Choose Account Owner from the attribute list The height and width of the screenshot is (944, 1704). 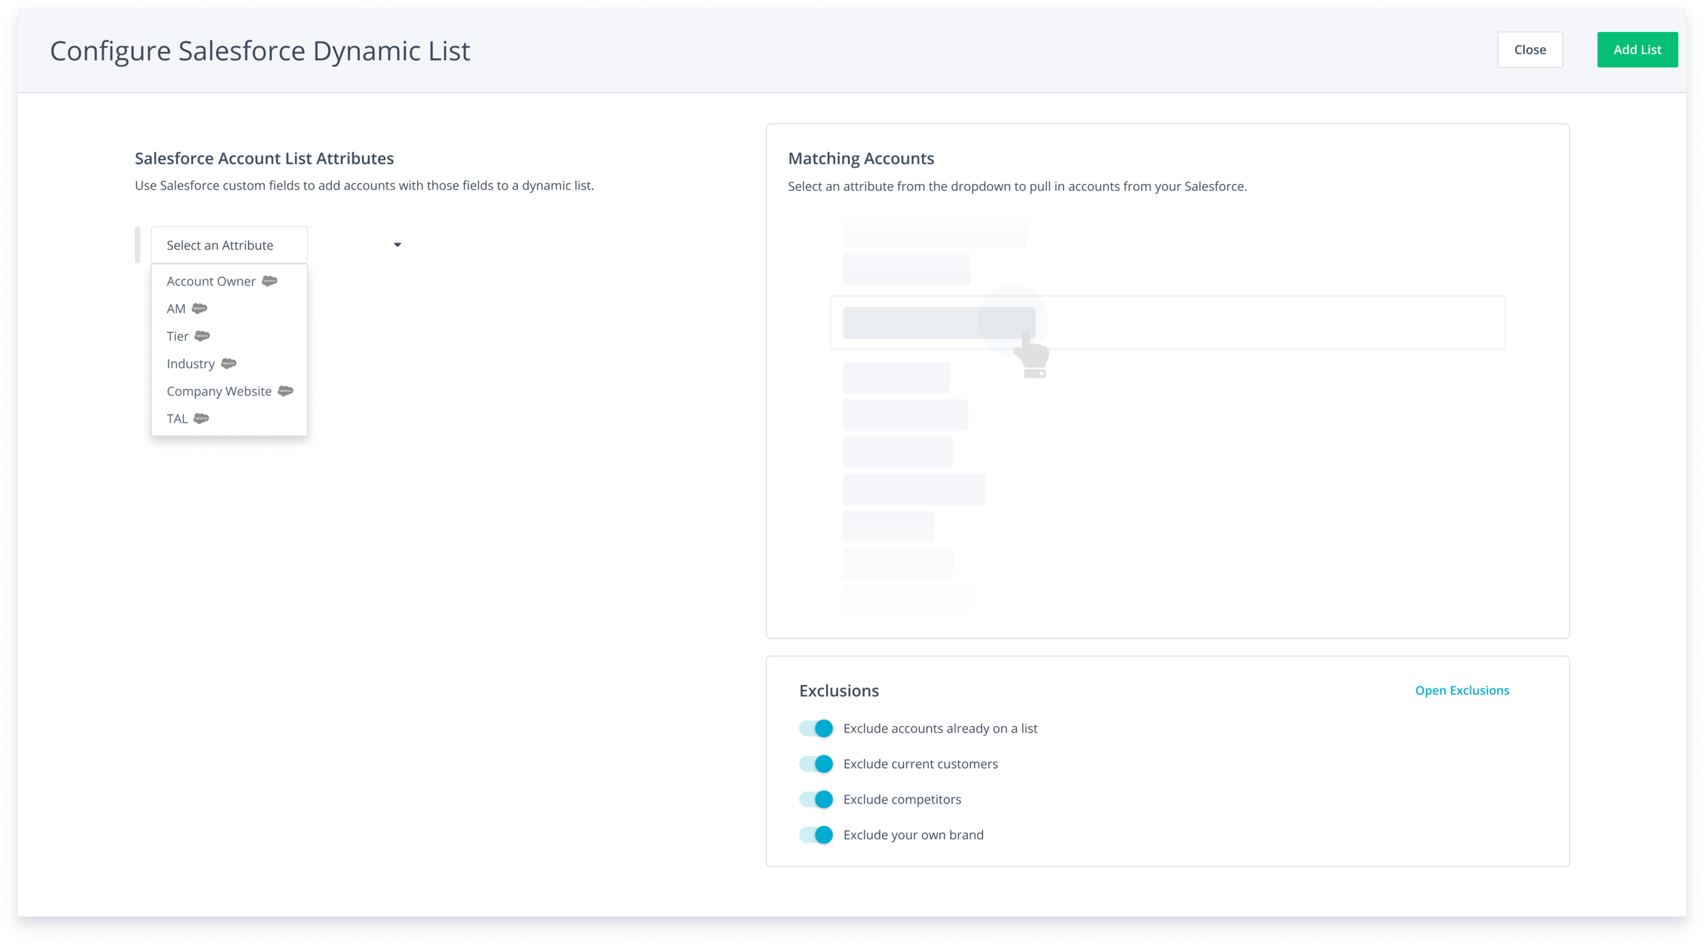(229, 281)
